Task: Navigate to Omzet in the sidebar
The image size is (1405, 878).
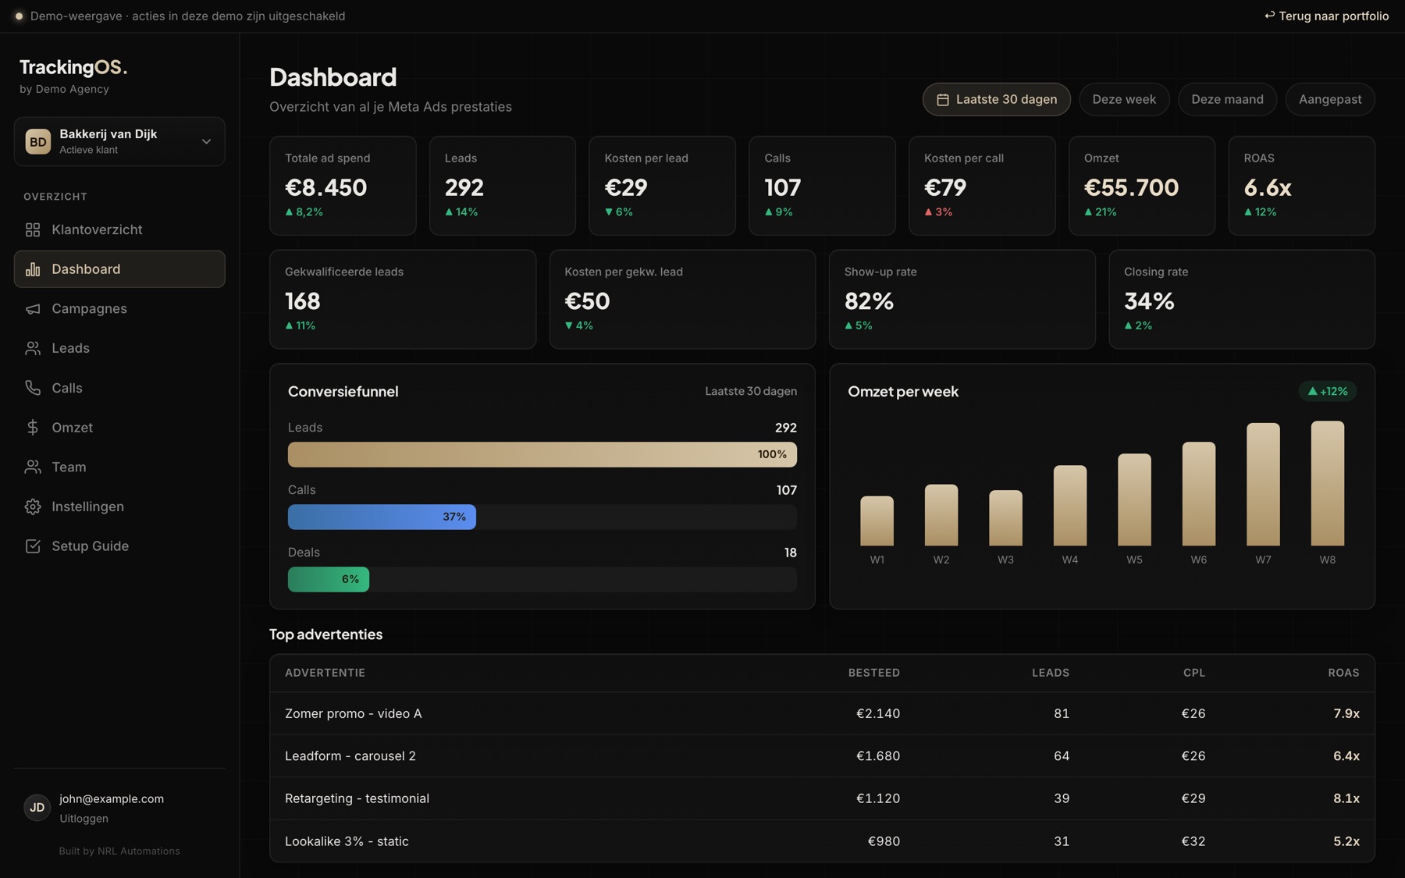Action: (119, 428)
